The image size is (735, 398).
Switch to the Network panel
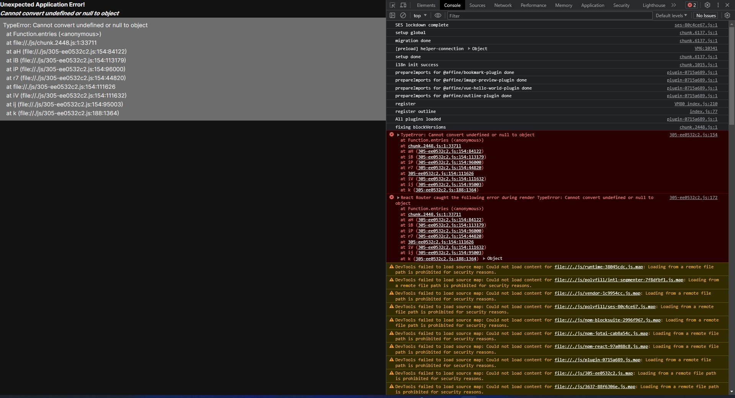click(x=503, y=5)
